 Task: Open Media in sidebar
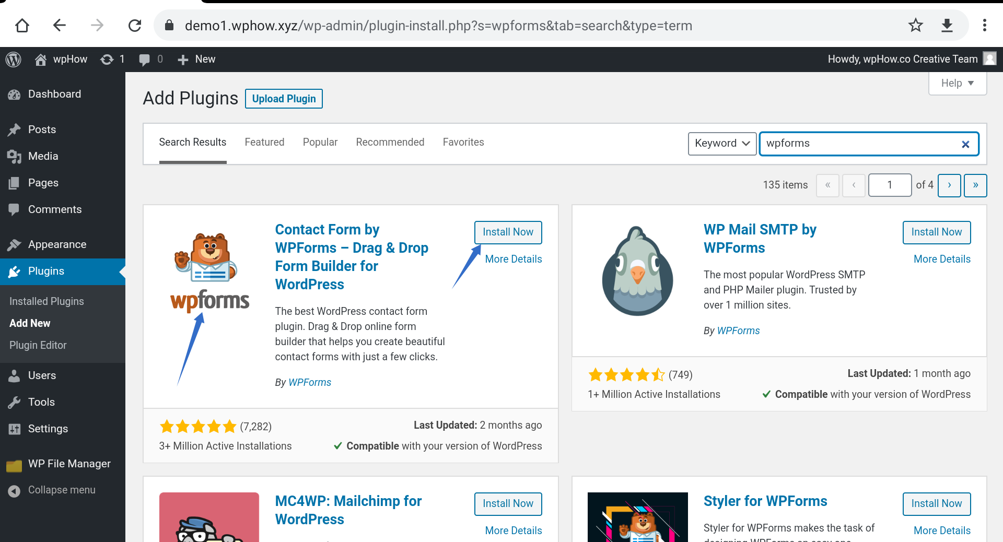coord(63,156)
